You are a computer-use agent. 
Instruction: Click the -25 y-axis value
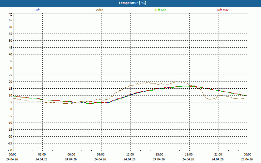tap(10, 143)
